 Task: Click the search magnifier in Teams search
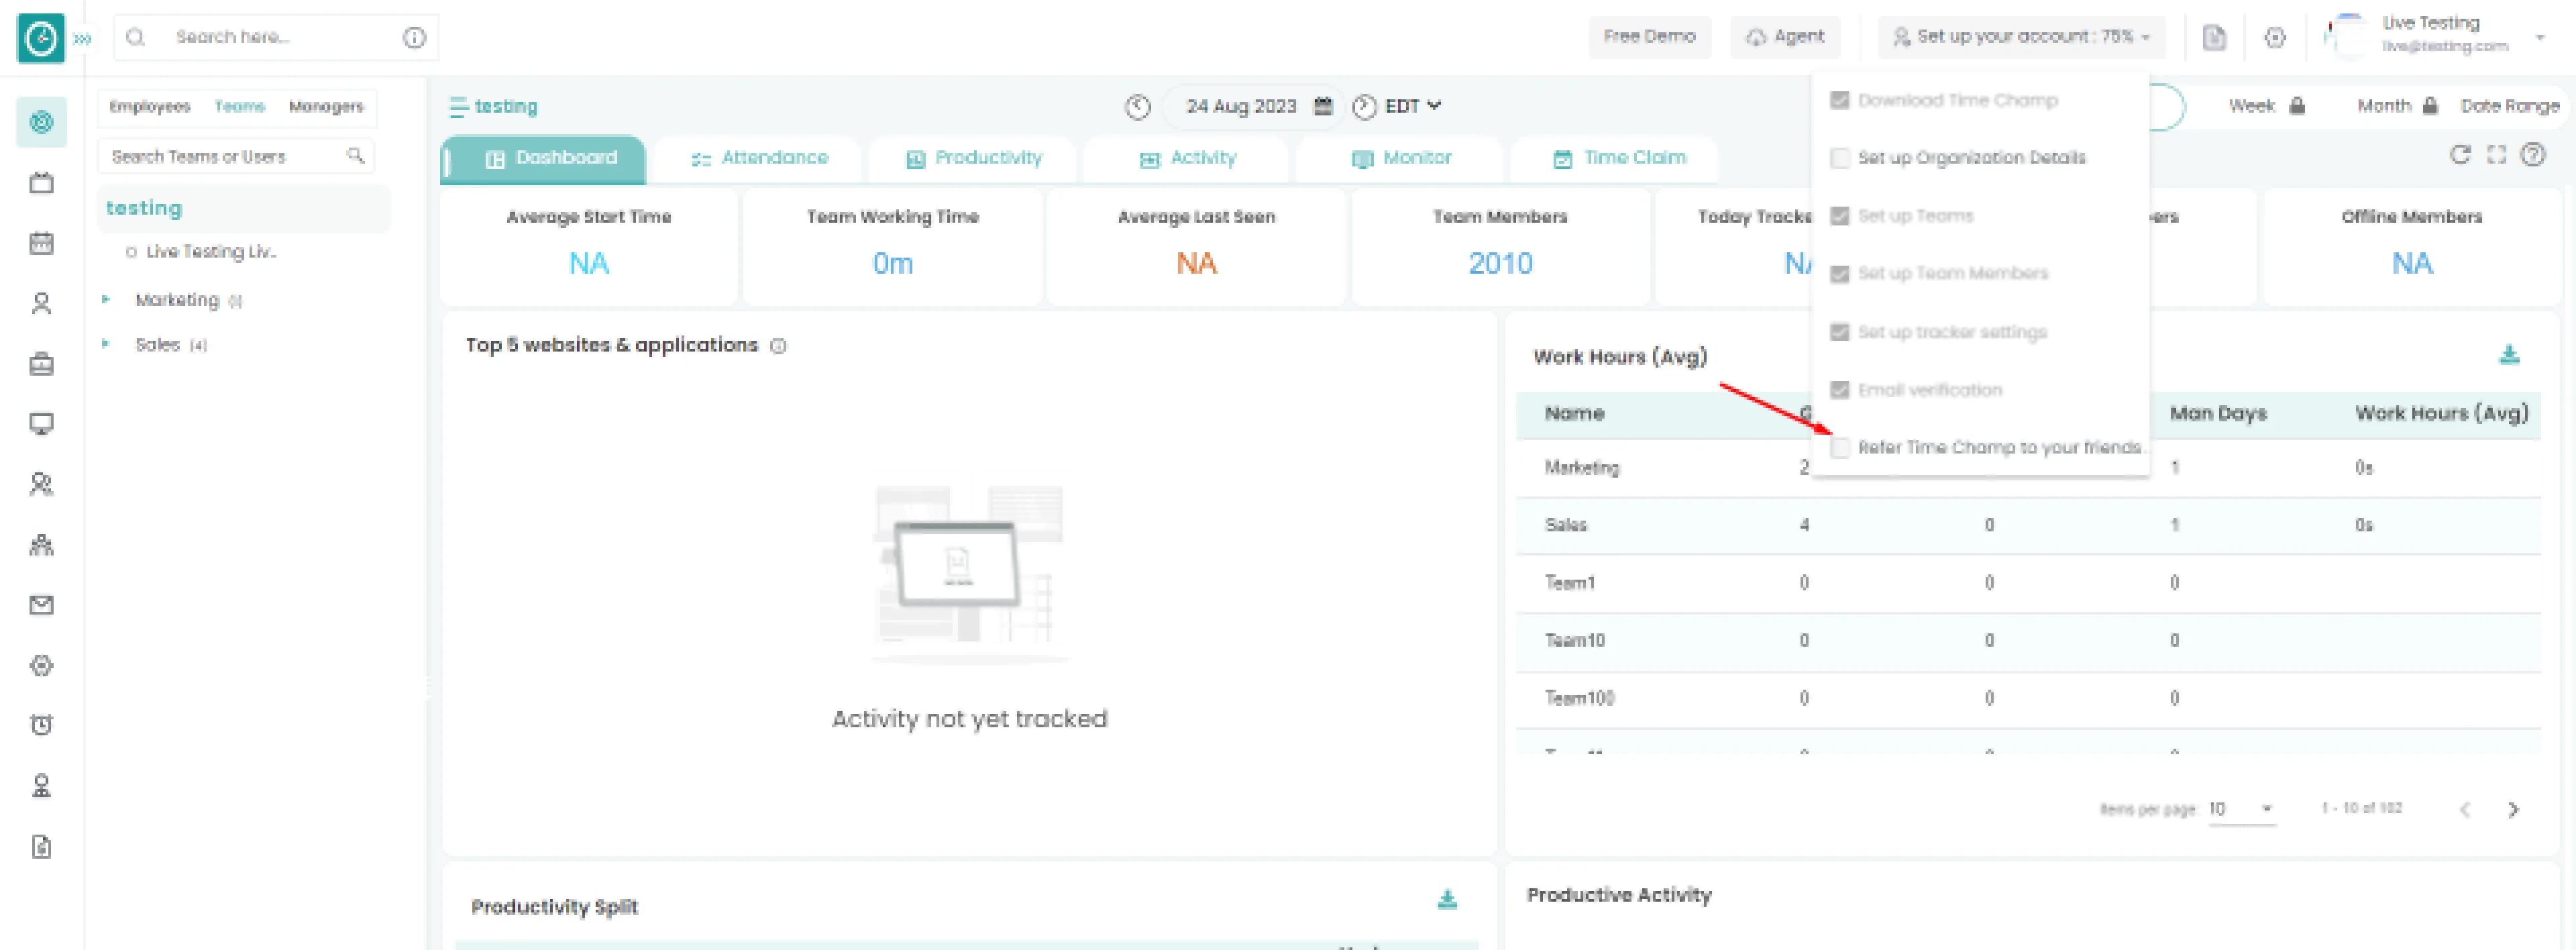355,155
